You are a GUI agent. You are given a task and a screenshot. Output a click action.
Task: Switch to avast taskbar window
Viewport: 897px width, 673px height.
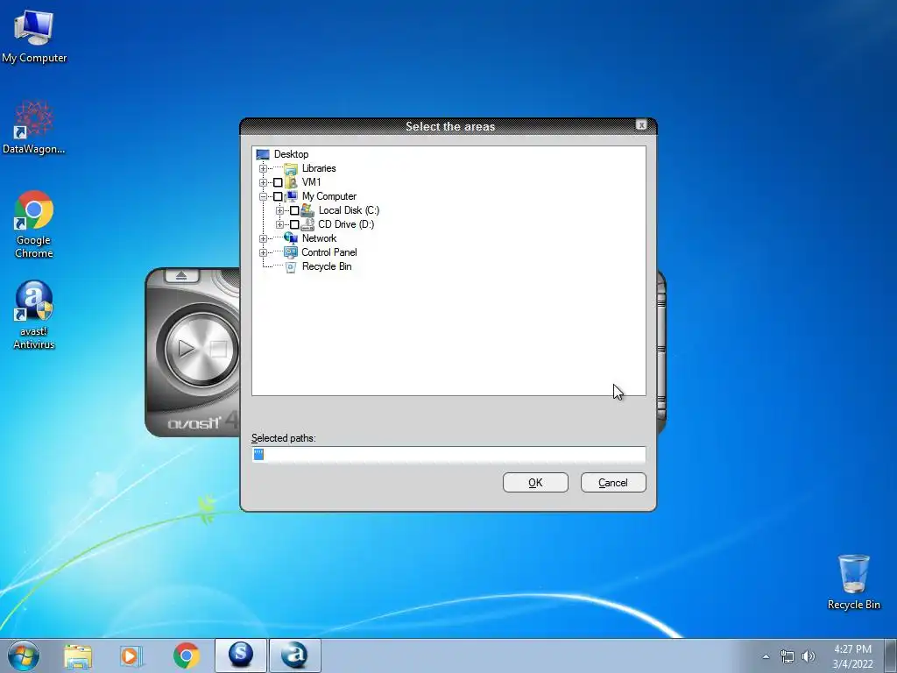point(294,655)
